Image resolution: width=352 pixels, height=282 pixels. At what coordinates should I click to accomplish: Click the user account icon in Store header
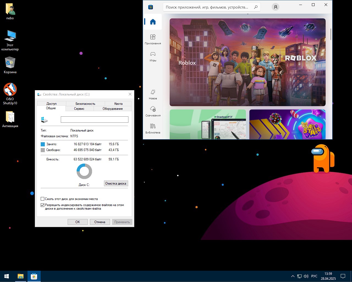click(x=276, y=7)
